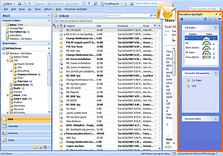Image resolution: width=223 pixels, height=156 pixels.
Task: Collapse the Mail Folders section
Action: (49, 44)
